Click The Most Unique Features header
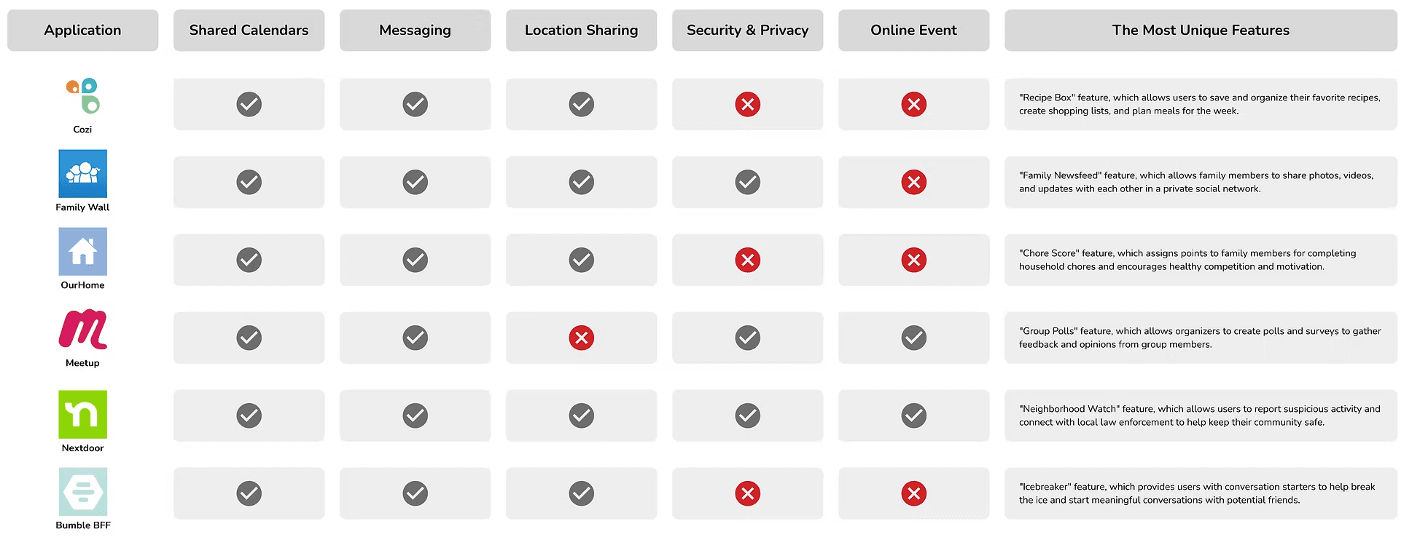 (1200, 31)
